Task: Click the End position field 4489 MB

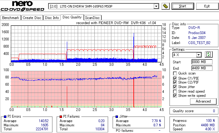Action: (202, 68)
